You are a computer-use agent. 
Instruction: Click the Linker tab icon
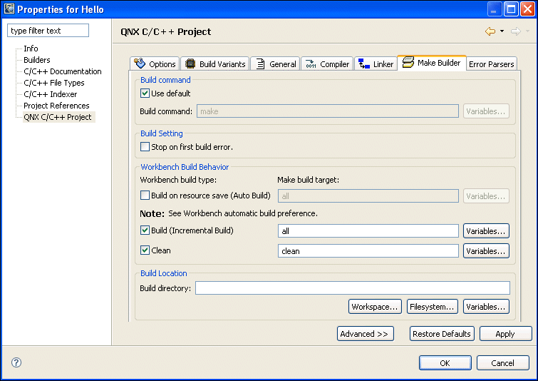363,63
